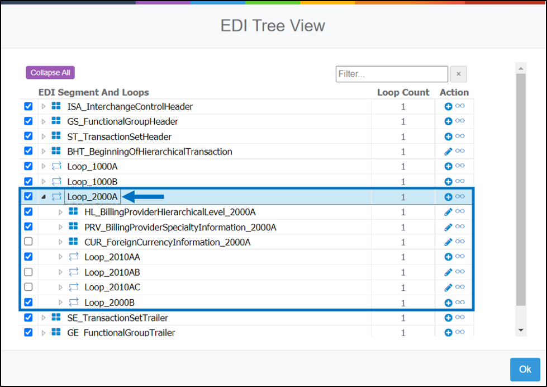Click pencil icon for PRV_BillingProviderSpecialtyInformation_2000A
The image size is (547, 387).
[x=448, y=228]
